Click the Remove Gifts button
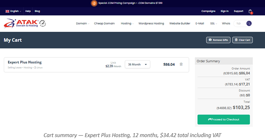265x140 pixels. pyautogui.click(x=218, y=40)
